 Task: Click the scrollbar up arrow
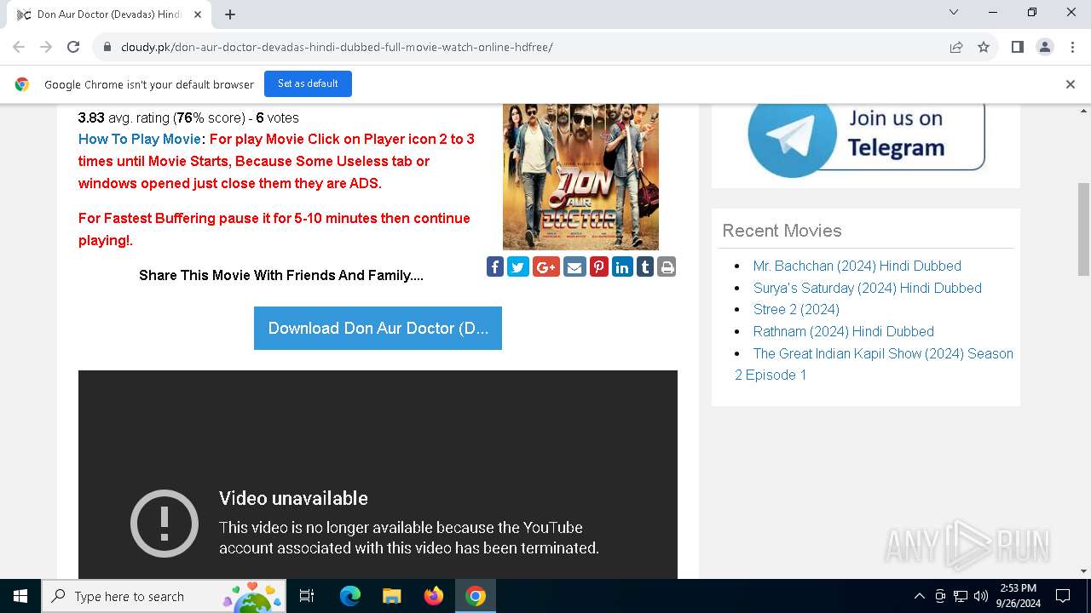pos(1083,111)
